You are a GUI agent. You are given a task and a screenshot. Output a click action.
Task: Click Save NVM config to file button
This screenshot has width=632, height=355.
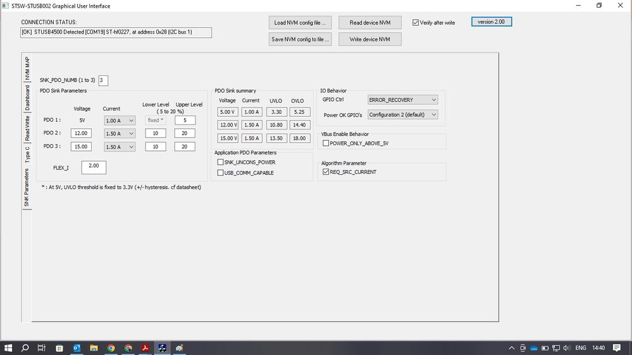[x=300, y=39]
